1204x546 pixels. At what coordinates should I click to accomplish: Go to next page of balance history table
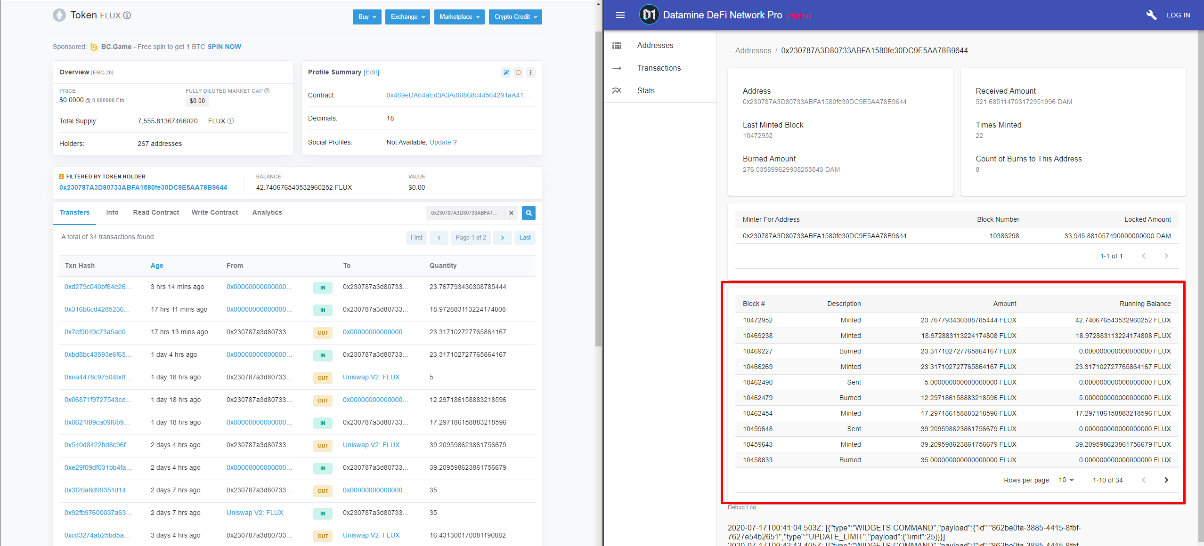pos(1166,480)
